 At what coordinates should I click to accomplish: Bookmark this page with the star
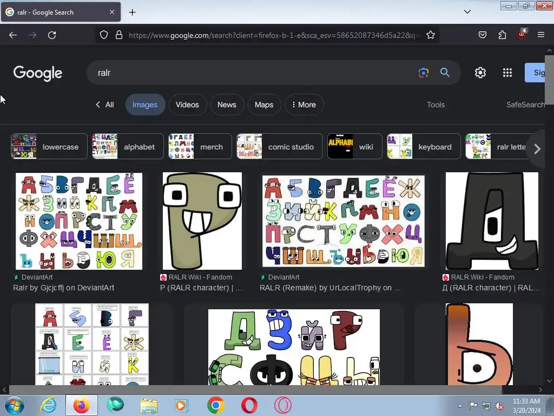(430, 35)
